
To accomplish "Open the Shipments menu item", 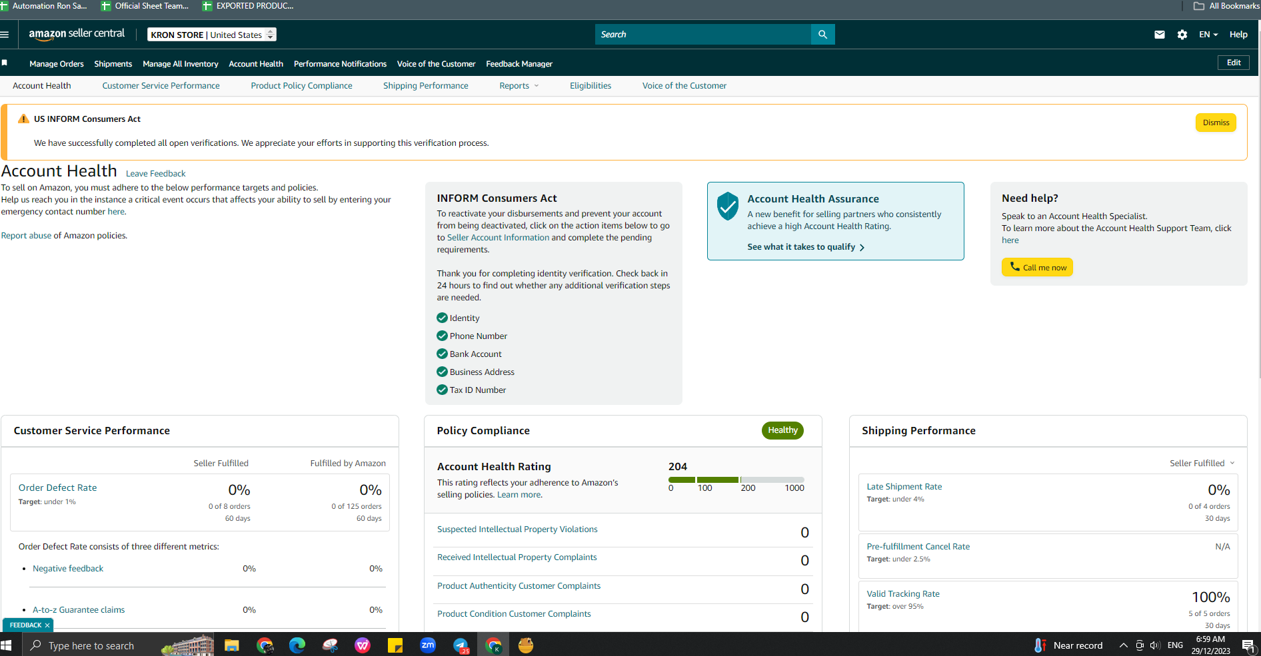I will pyautogui.click(x=113, y=64).
